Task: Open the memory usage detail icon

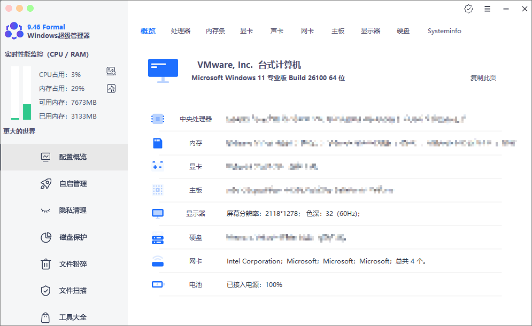Action: tap(111, 89)
